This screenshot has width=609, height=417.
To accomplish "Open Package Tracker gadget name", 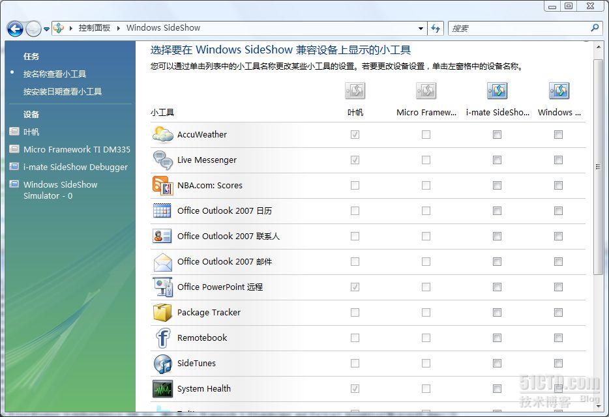I will tap(209, 313).
